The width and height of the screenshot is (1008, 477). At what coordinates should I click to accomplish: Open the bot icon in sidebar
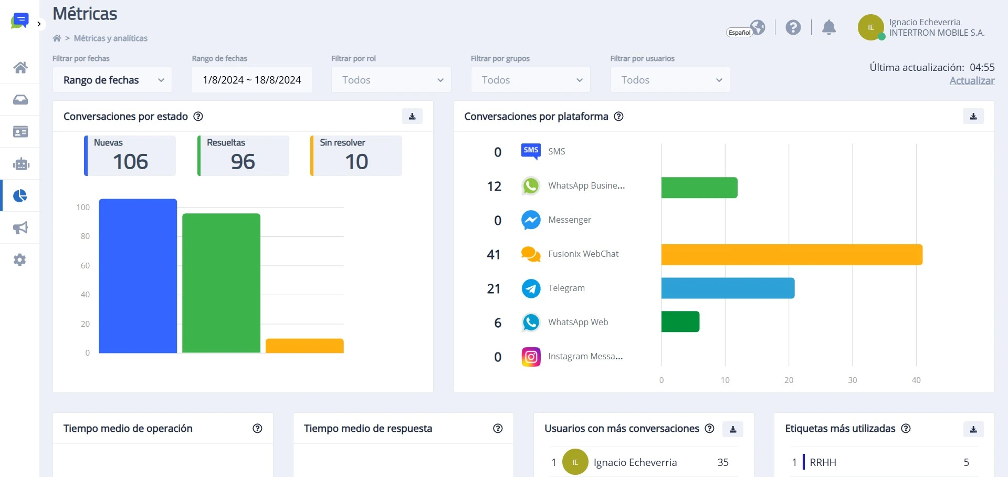point(20,164)
